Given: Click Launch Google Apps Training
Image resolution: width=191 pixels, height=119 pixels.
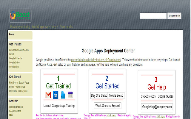Looking at the screenshot, I should [59, 106].
